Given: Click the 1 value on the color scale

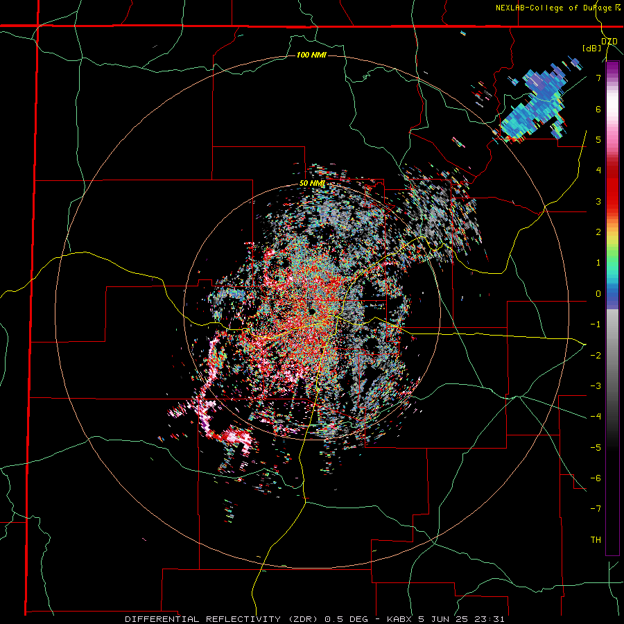Looking at the screenshot, I should pyautogui.click(x=598, y=263).
